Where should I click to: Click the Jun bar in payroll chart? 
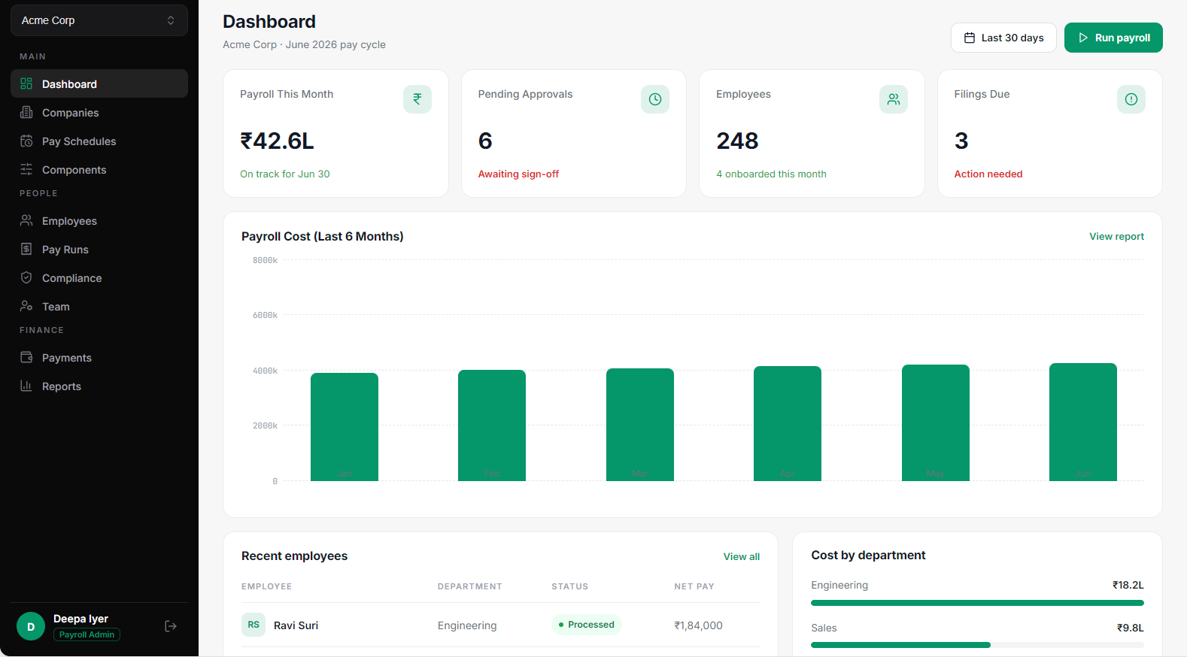coord(1083,422)
